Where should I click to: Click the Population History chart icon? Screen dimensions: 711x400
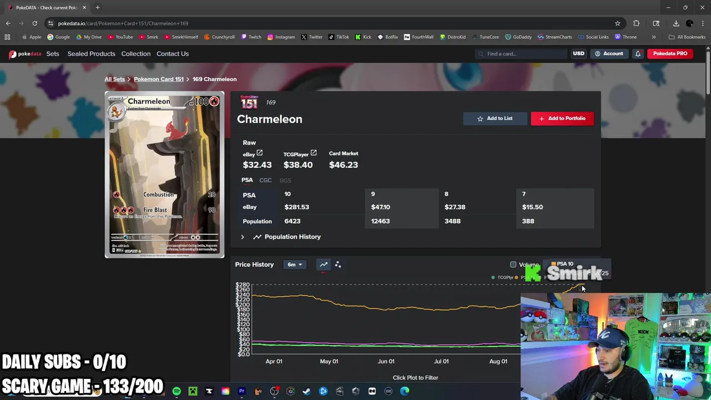257,237
